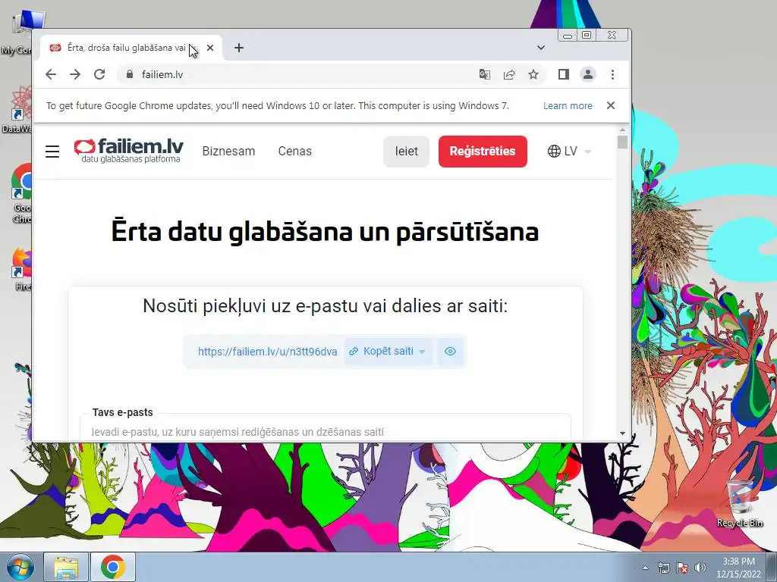
Task: Open Action Center flag tray icon
Action: (x=682, y=568)
